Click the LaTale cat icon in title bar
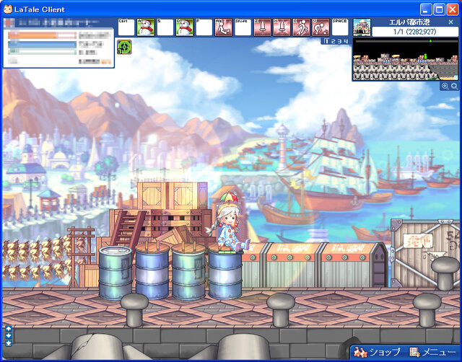462x362 pixels. pos(8,9)
